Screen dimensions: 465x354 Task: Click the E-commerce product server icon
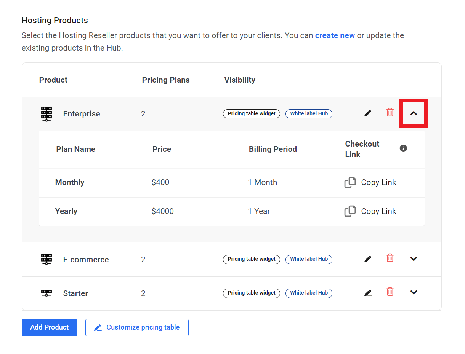46,260
